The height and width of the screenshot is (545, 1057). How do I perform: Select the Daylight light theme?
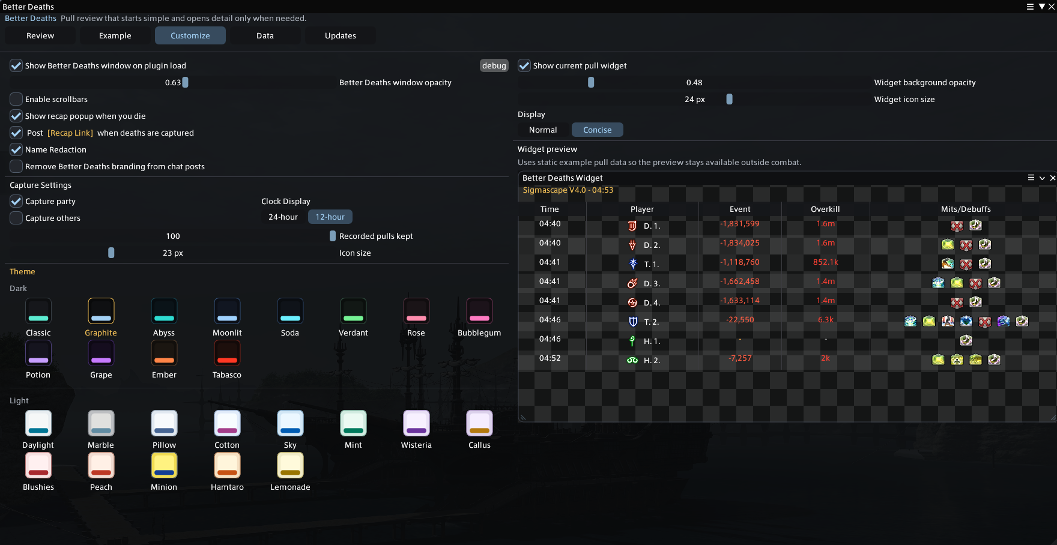click(x=38, y=423)
